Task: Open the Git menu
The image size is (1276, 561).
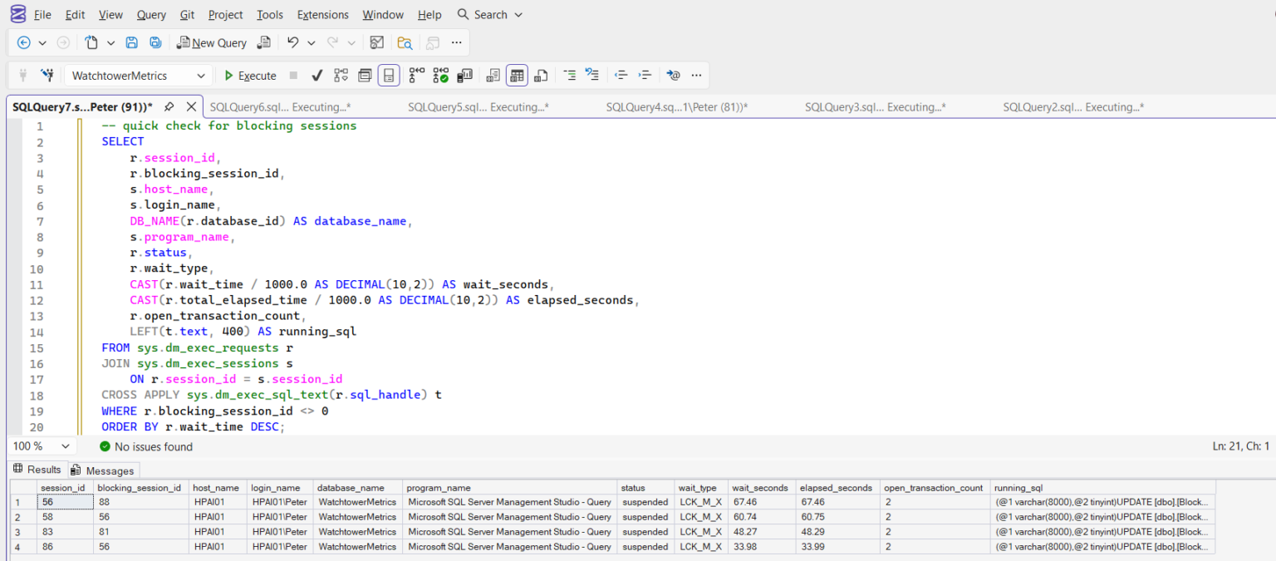Action: [187, 15]
